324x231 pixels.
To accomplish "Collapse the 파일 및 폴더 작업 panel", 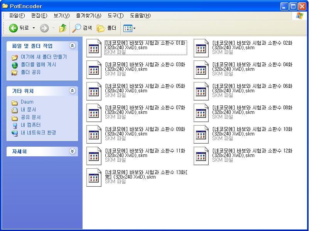I will [72, 46].
